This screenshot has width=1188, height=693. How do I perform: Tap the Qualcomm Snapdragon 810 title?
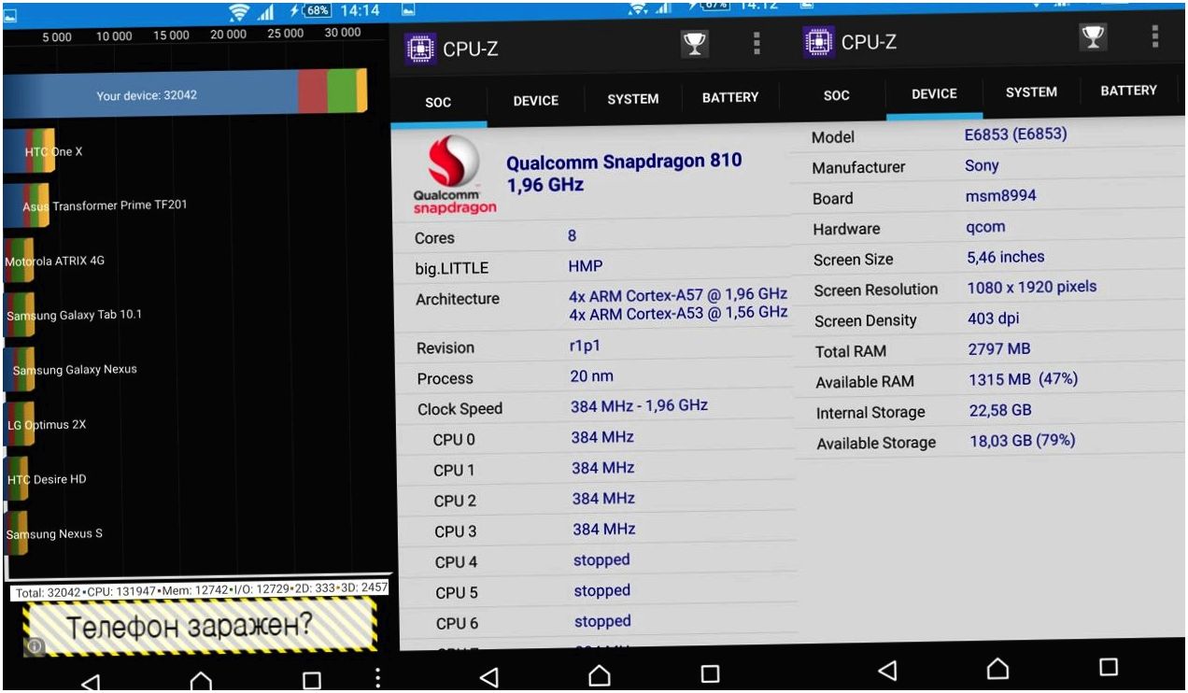click(x=624, y=161)
